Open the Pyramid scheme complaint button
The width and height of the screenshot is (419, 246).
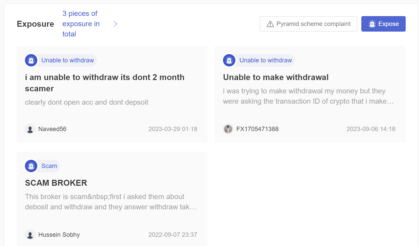pyautogui.click(x=308, y=24)
